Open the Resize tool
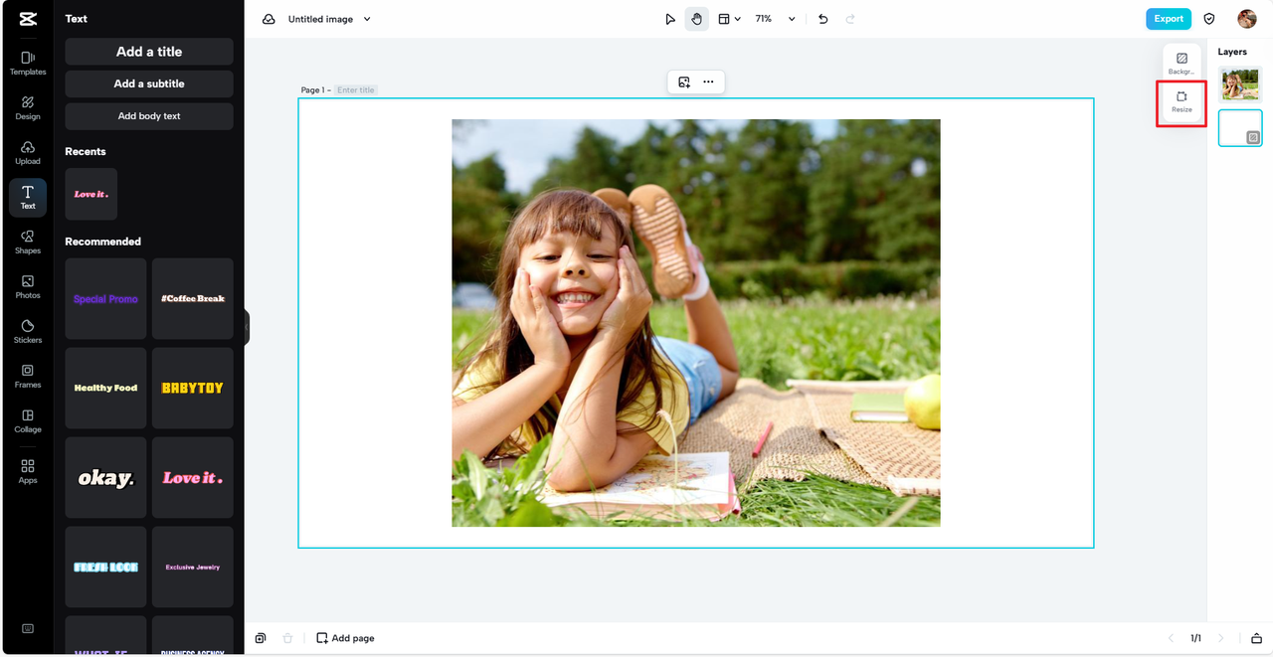 pos(1182,102)
